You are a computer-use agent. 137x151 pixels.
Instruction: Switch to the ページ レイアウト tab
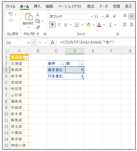pos(70,7)
